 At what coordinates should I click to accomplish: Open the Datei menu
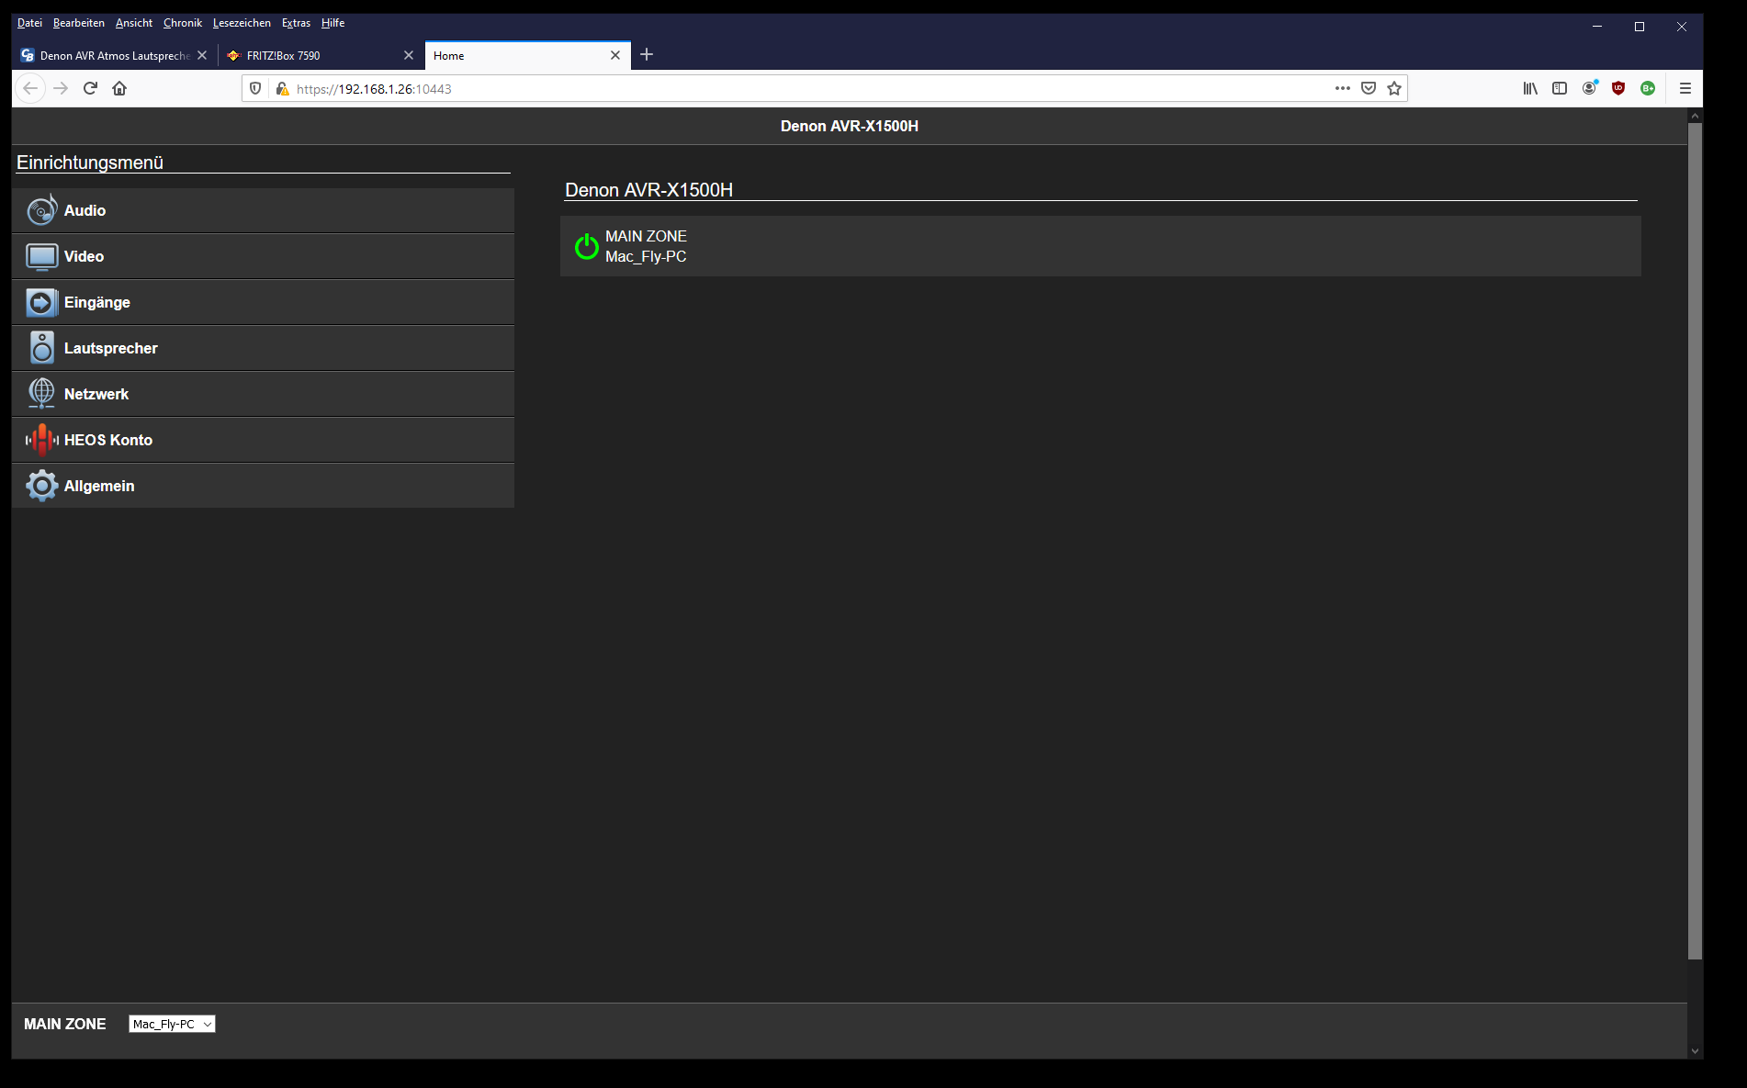[29, 23]
